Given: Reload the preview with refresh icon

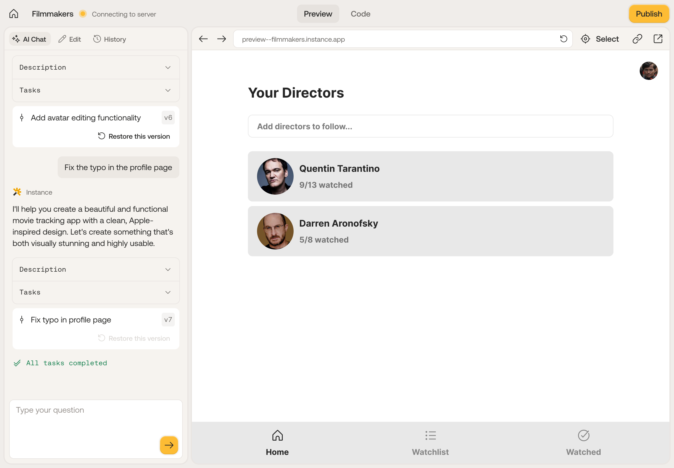Looking at the screenshot, I should pos(563,39).
